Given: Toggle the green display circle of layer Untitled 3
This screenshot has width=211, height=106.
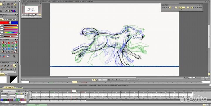Looking at the screenshot, I should click(17, 94).
